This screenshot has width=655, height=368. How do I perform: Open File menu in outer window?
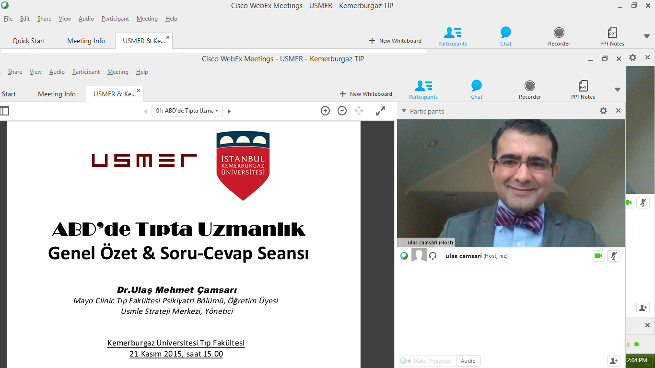[x=8, y=19]
